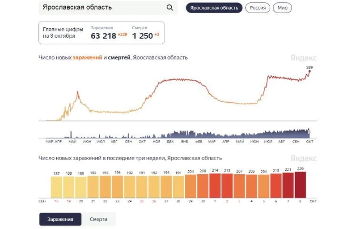The image size is (343, 229).
Task: Switch to the Россия tab
Action: pos(258,8)
